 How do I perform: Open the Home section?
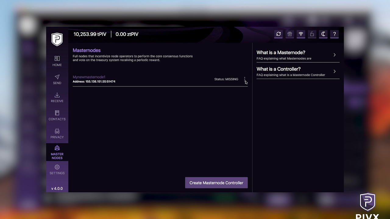pos(57,61)
